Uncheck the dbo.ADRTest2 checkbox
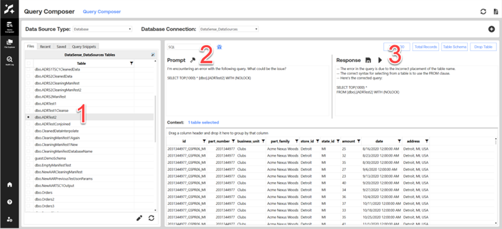Image resolution: width=502 pixels, height=229 pixels. coord(29,118)
